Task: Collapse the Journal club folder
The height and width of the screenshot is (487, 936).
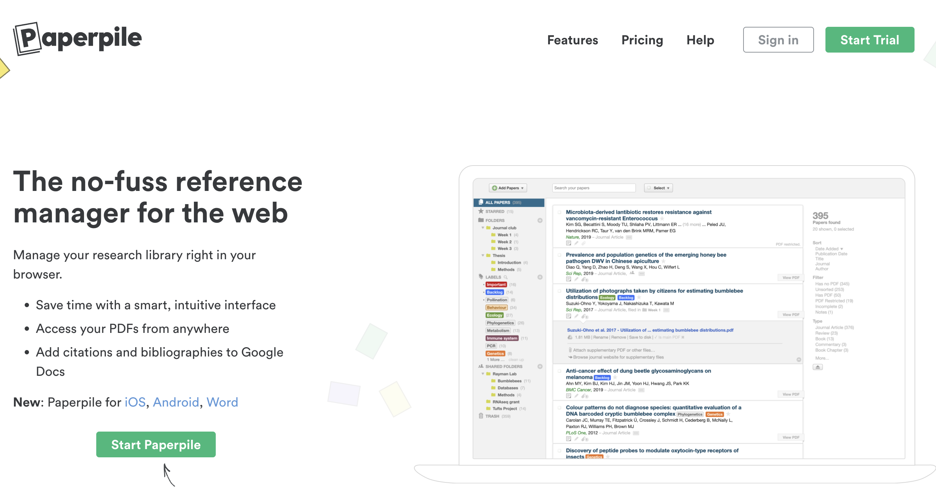Action: point(483,228)
